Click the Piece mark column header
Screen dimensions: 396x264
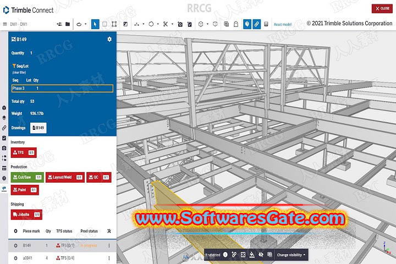pyautogui.click(x=31, y=231)
